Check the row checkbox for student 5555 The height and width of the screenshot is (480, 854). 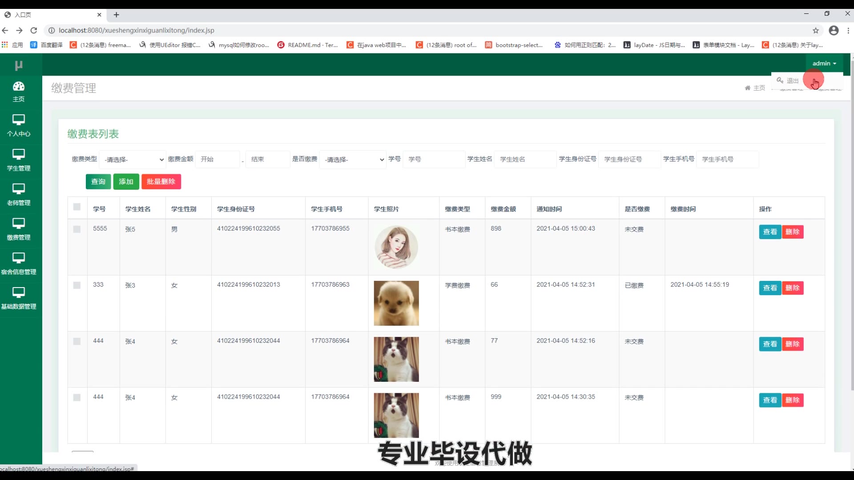77,229
